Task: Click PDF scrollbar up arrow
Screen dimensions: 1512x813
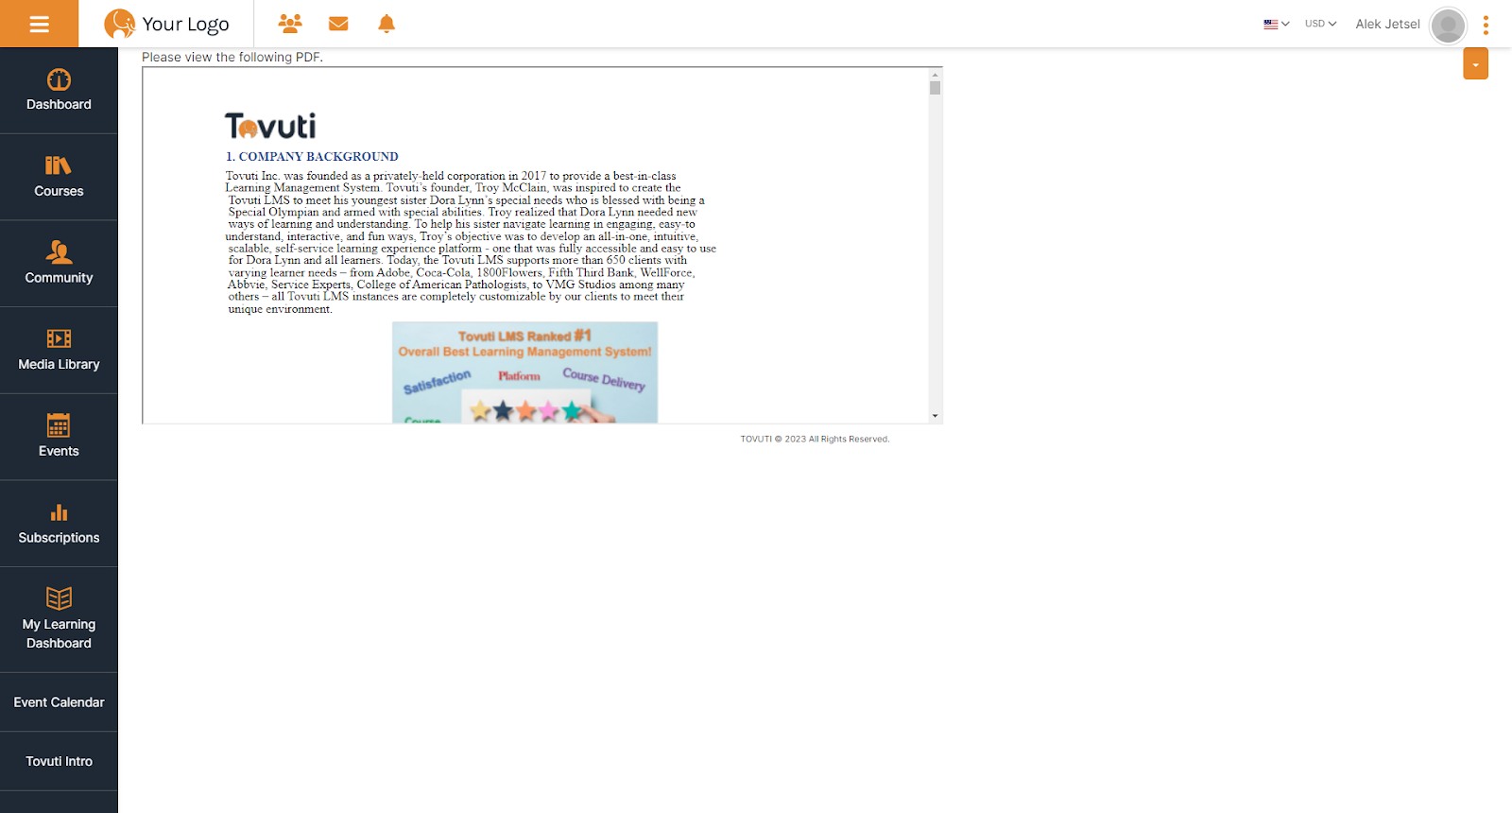Action: (935, 74)
